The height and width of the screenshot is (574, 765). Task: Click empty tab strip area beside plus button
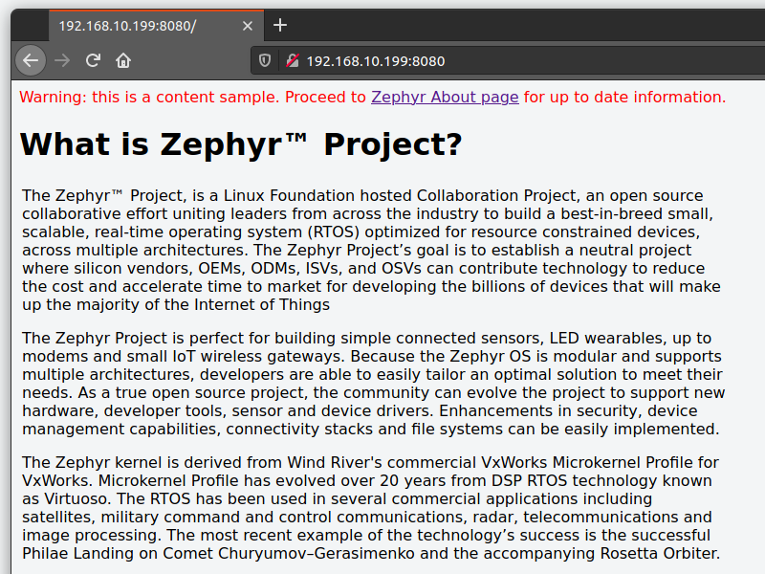[x=526, y=25]
